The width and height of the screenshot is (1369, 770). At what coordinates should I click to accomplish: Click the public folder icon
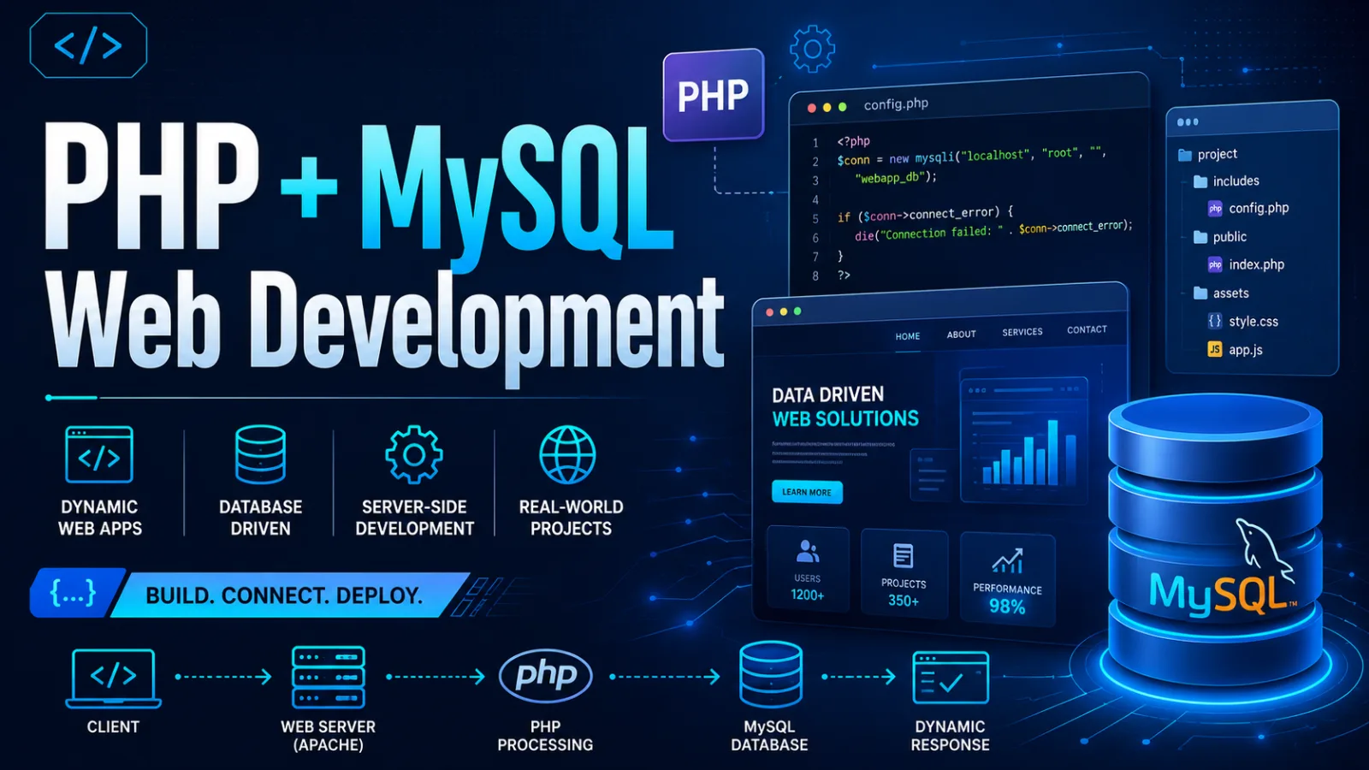coord(1200,237)
